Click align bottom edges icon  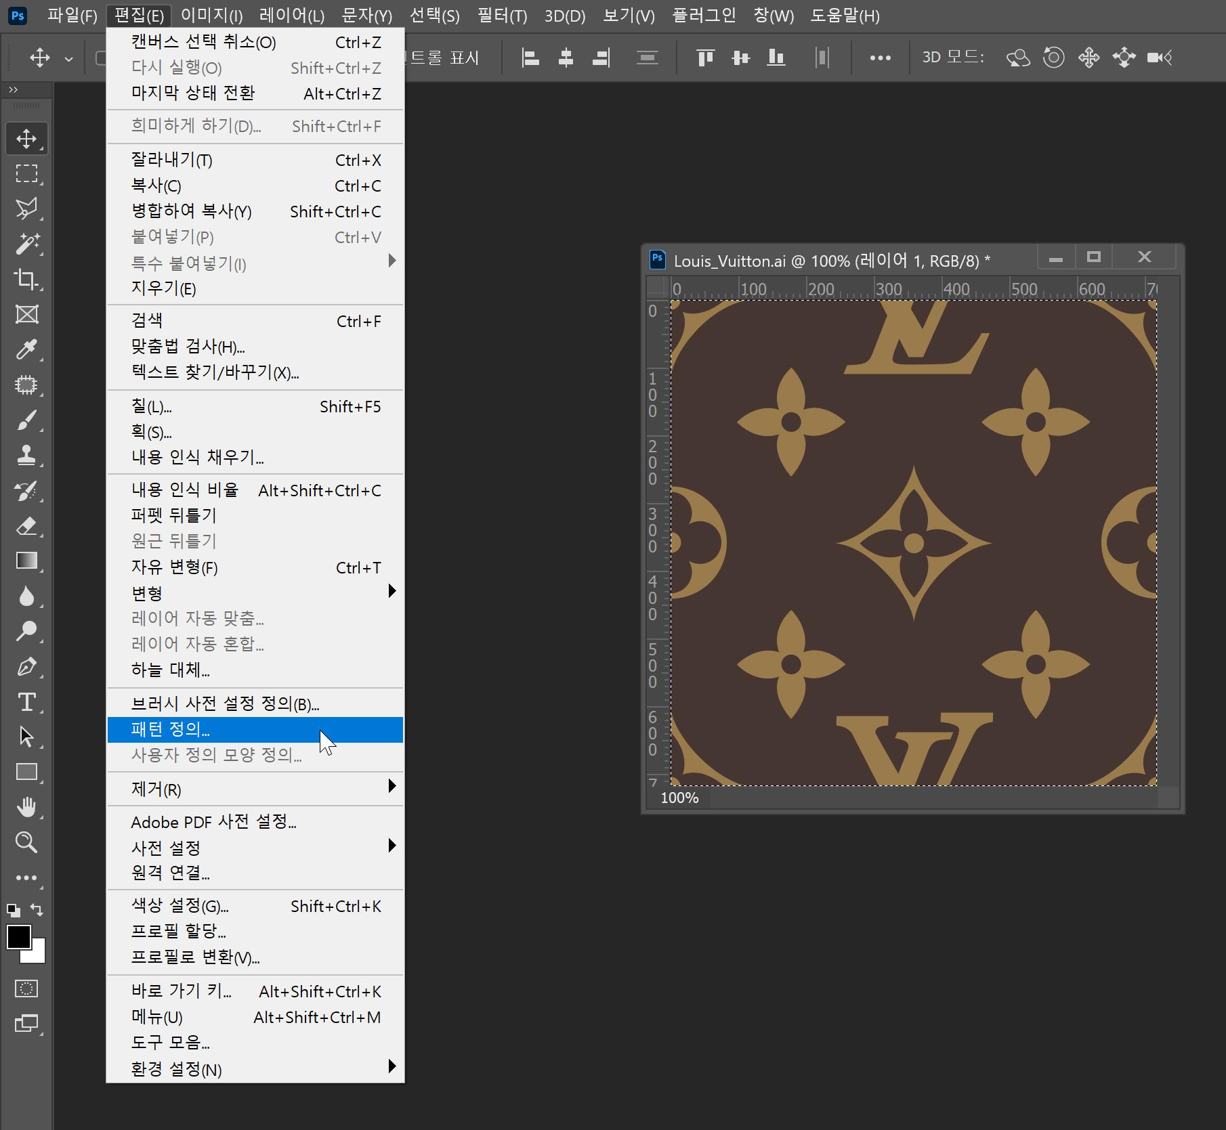[x=776, y=58]
